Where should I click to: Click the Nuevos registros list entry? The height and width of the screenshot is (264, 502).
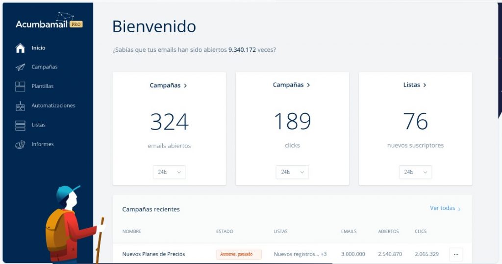tap(296, 254)
